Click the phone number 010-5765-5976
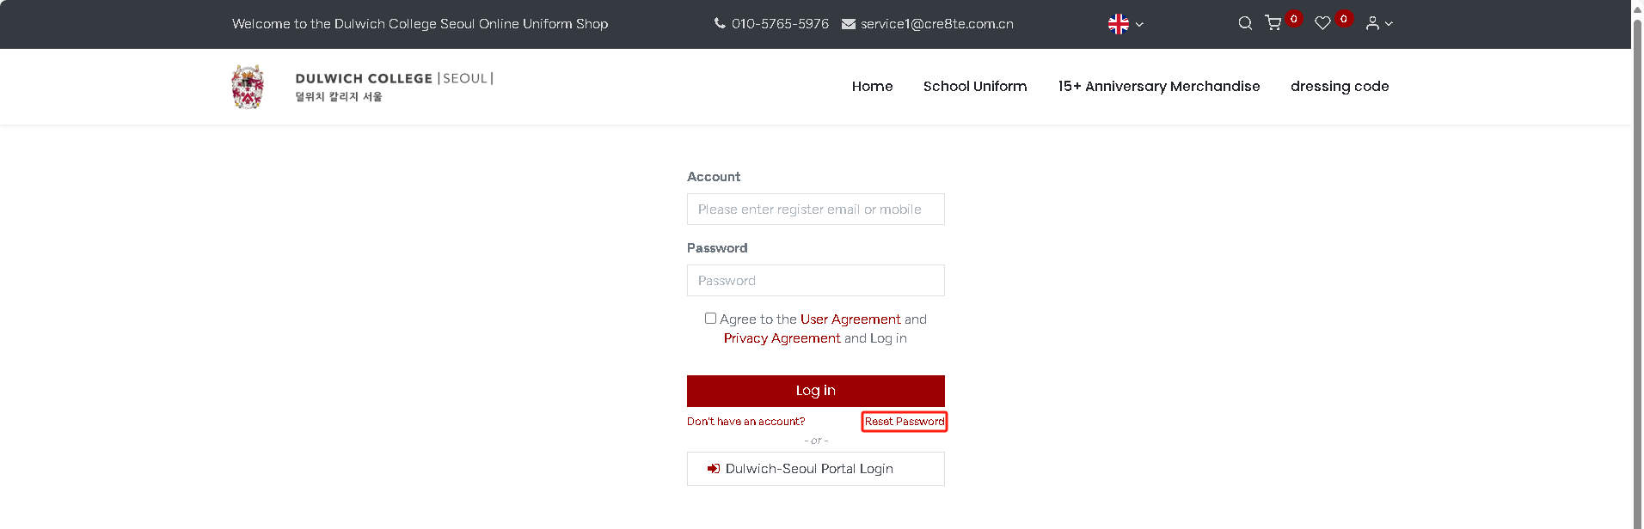This screenshot has height=529, width=1644. [780, 24]
